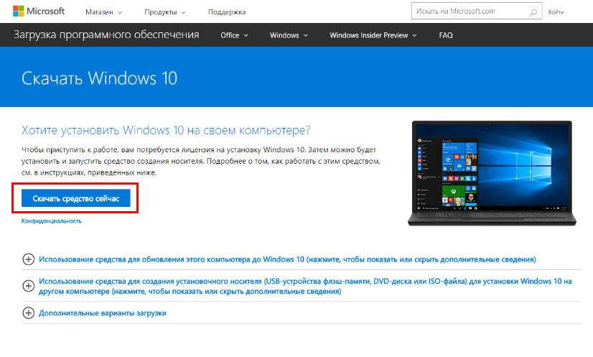Image resolution: width=593 pixels, height=357 pixels.
Task: Open the Office dropdown in navigation bar
Action: point(234,35)
